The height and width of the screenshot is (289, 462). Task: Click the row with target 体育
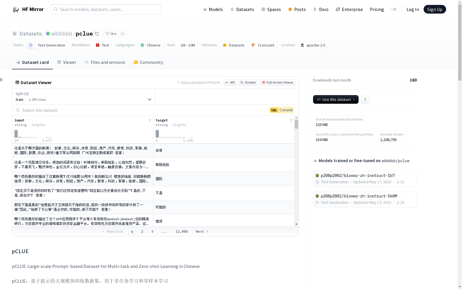tap(153, 151)
